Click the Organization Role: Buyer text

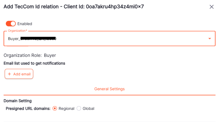coord(30,55)
